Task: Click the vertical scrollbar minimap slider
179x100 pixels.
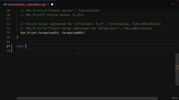Action: tap(177, 69)
